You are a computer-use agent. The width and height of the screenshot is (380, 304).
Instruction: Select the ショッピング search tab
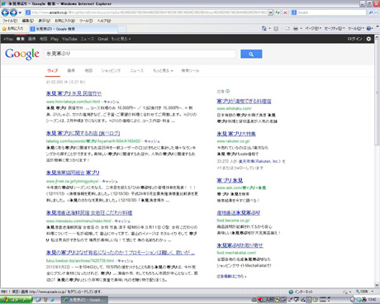(111, 70)
